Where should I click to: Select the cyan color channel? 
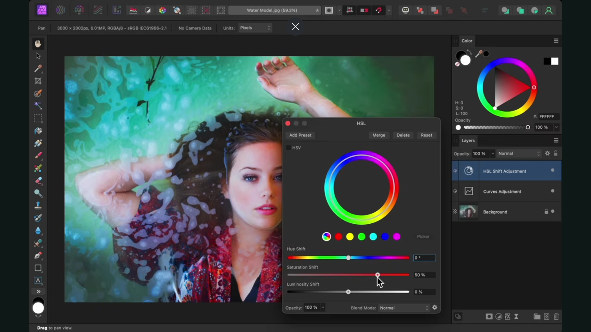click(373, 236)
